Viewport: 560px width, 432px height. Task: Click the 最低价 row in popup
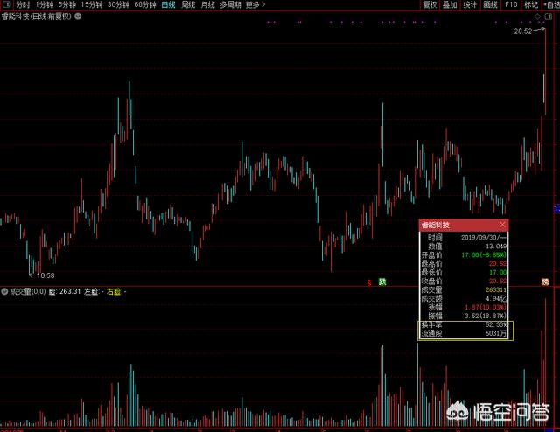point(464,273)
